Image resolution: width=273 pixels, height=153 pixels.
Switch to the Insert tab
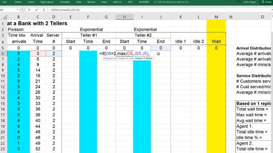[31, 2]
